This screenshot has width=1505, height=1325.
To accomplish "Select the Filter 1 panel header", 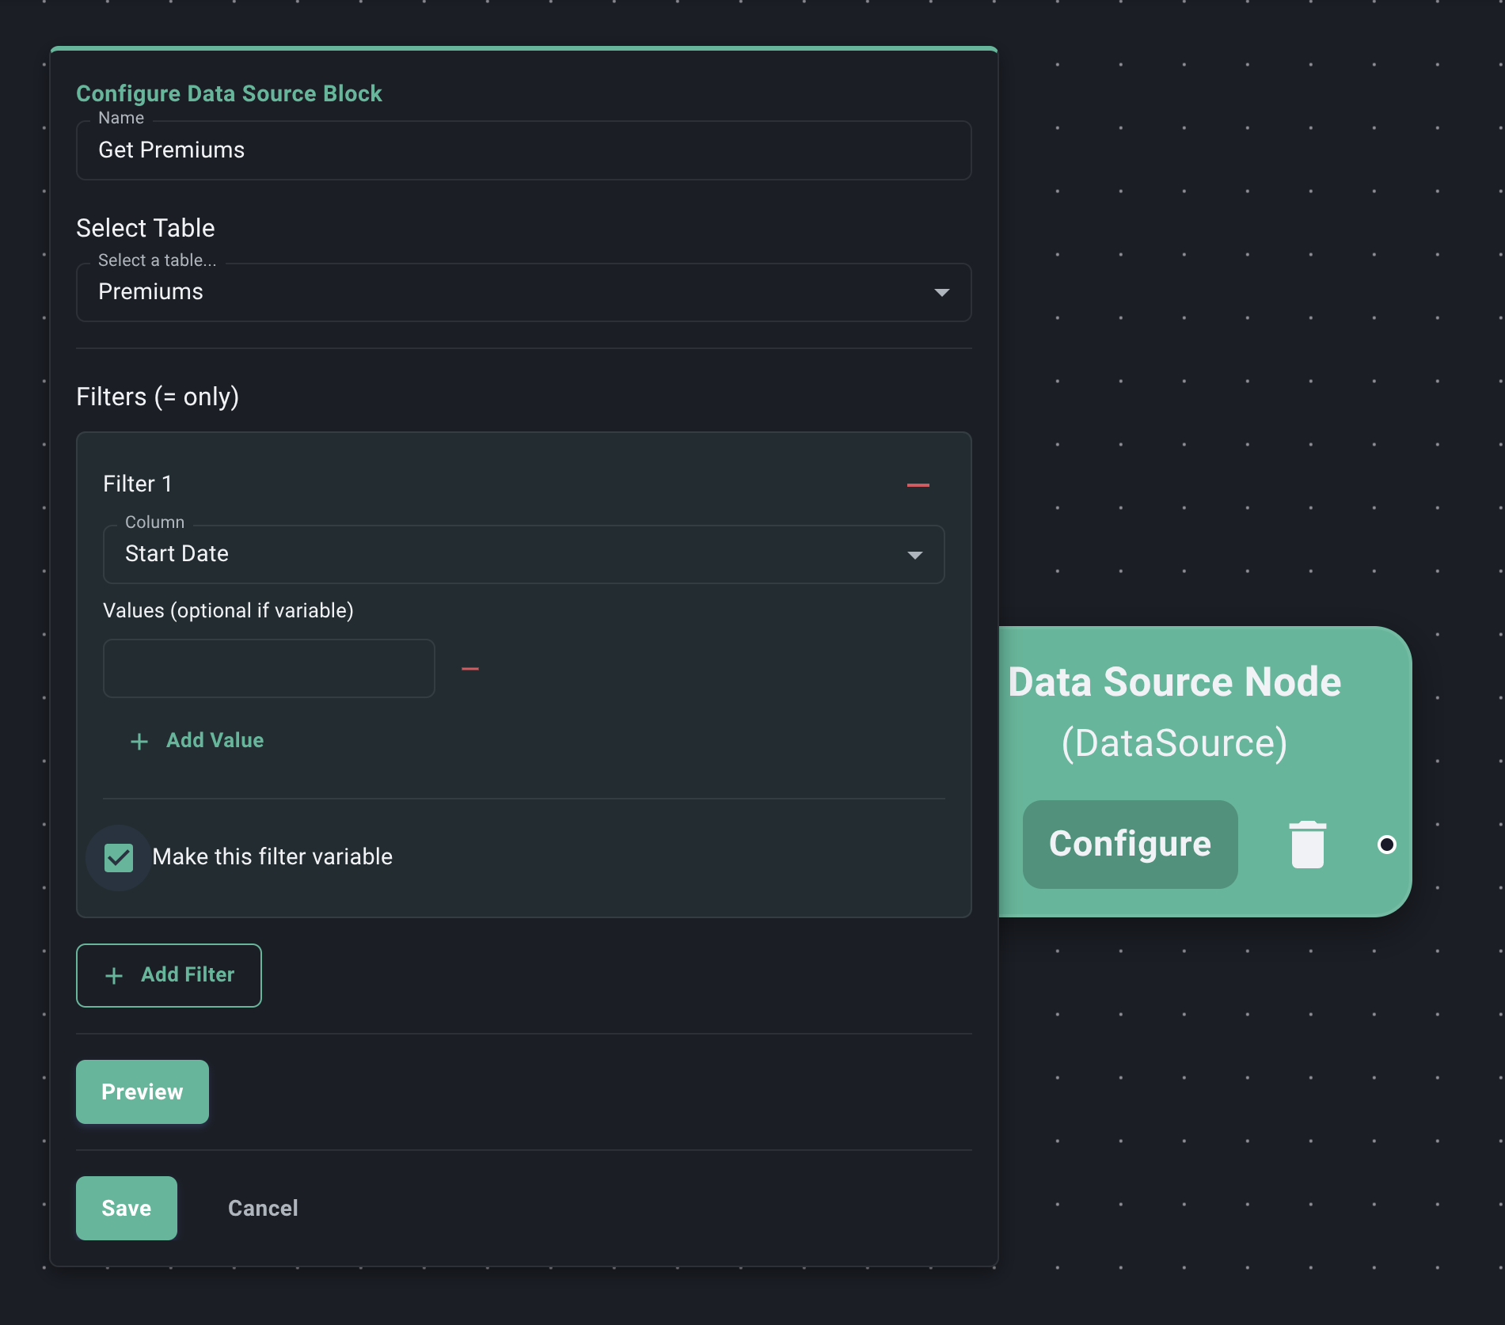I will coord(137,484).
